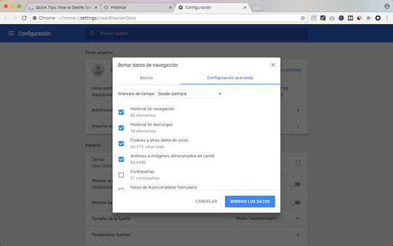Close the Historial tab
Viewport: 393px width, 246px height.
pos(170,7)
